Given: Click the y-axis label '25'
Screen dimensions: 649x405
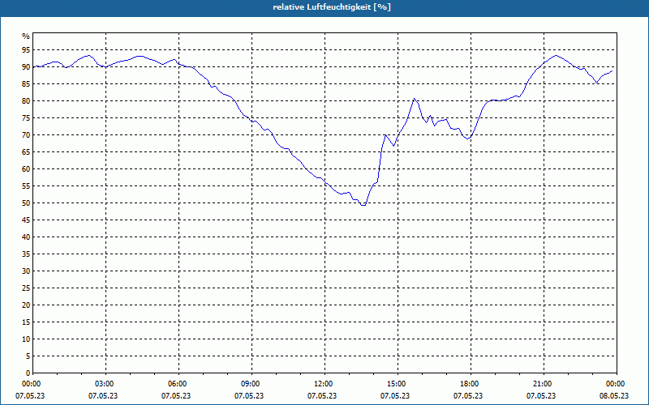Looking at the screenshot, I should 26,288.
